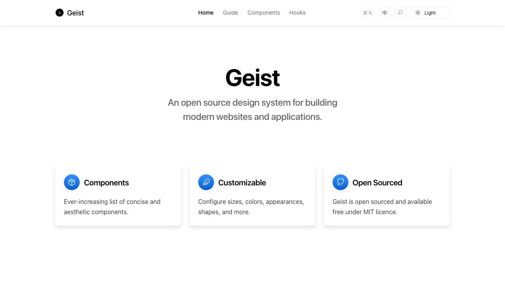Click the Geist brand name link
505x284 pixels.
[x=75, y=13]
